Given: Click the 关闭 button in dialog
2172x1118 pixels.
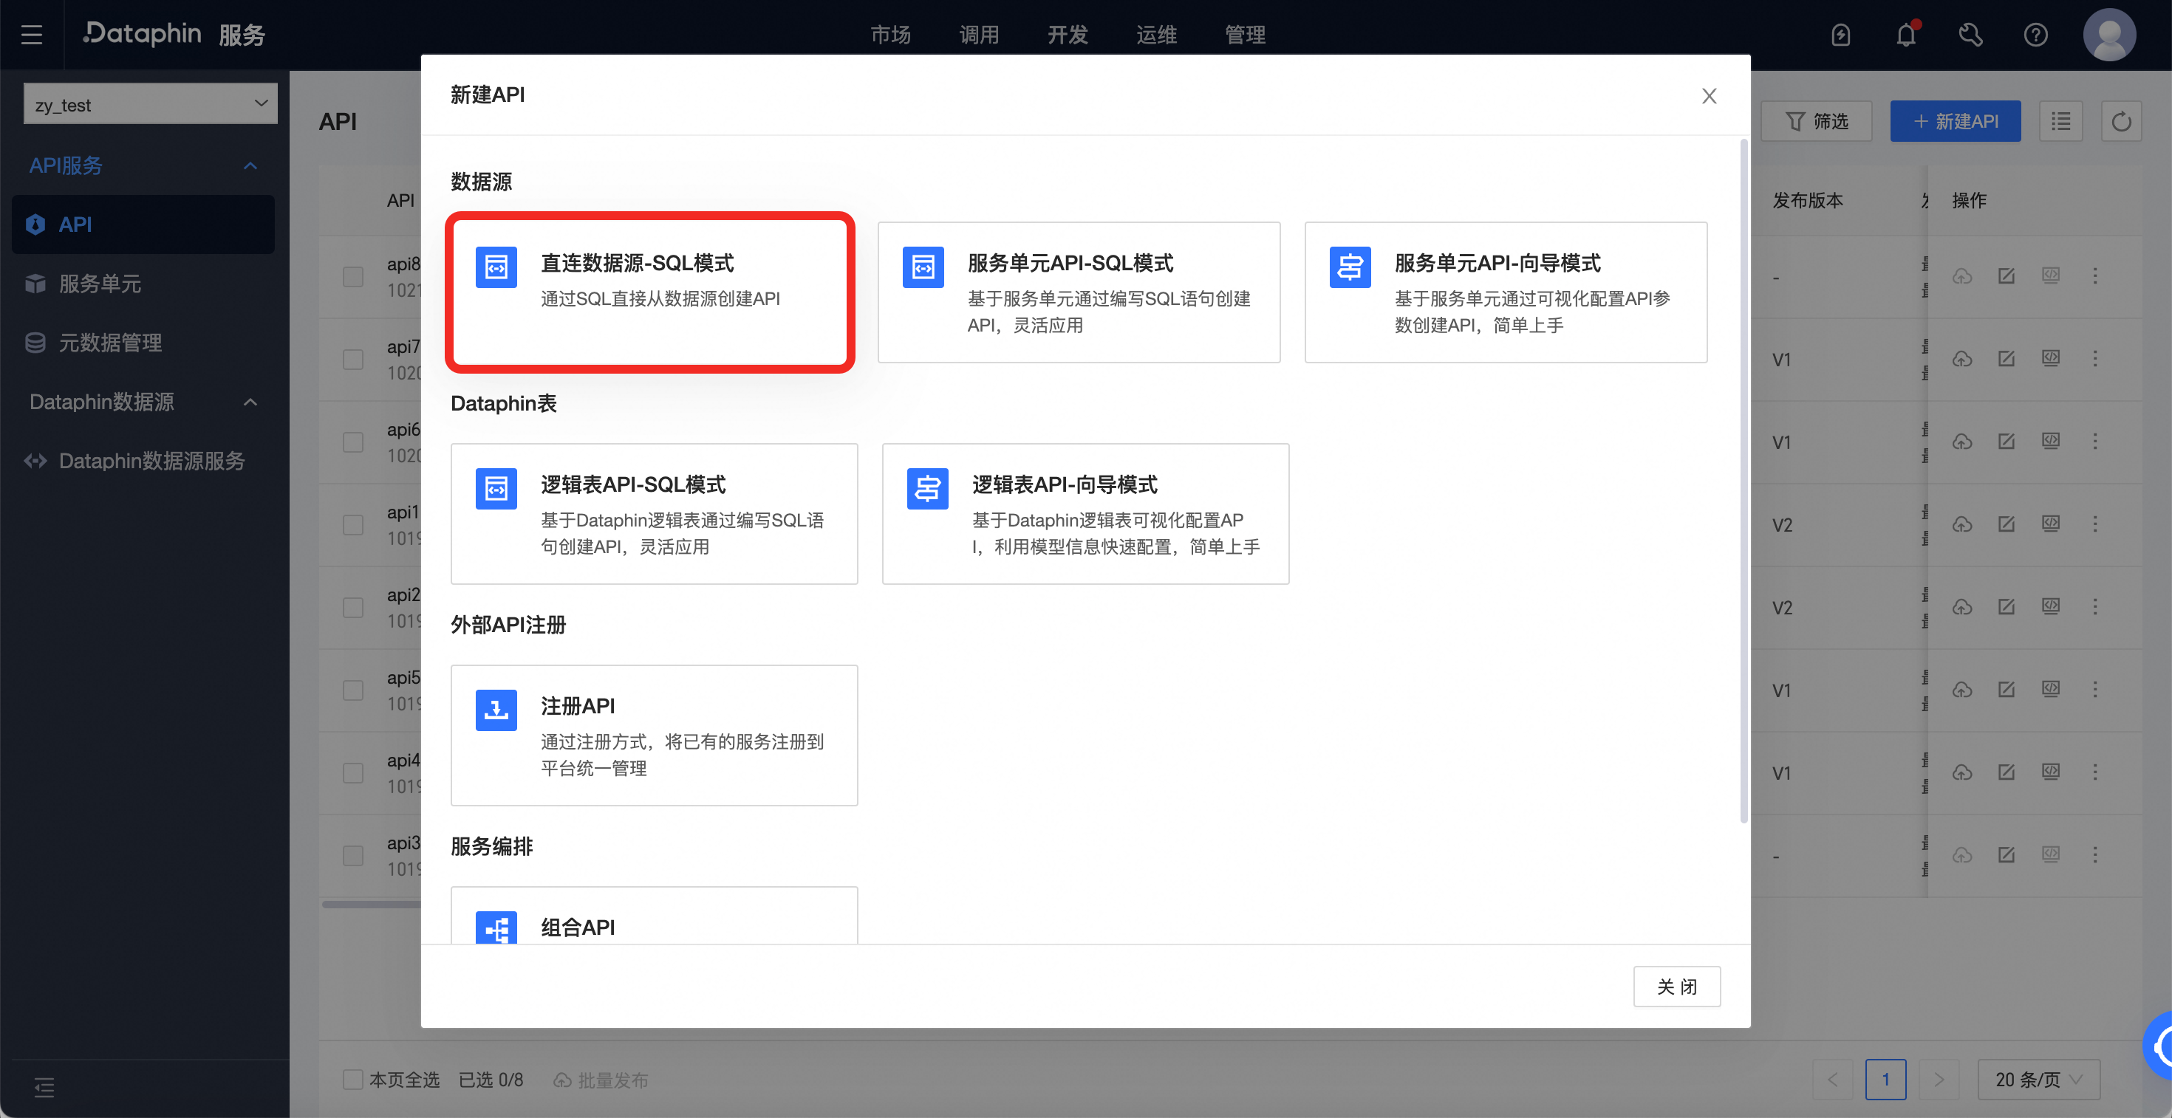Looking at the screenshot, I should click(1676, 987).
